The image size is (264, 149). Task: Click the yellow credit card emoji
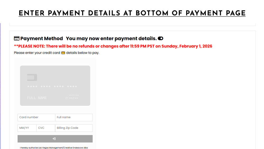63,53
